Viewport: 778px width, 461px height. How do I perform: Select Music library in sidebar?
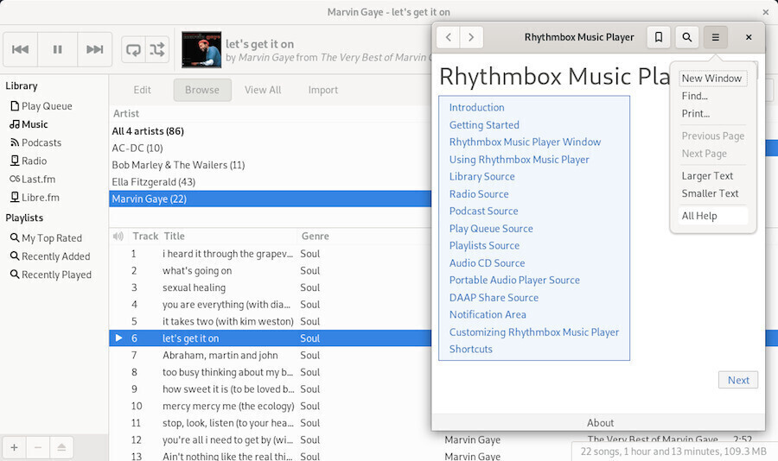[29, 124]
